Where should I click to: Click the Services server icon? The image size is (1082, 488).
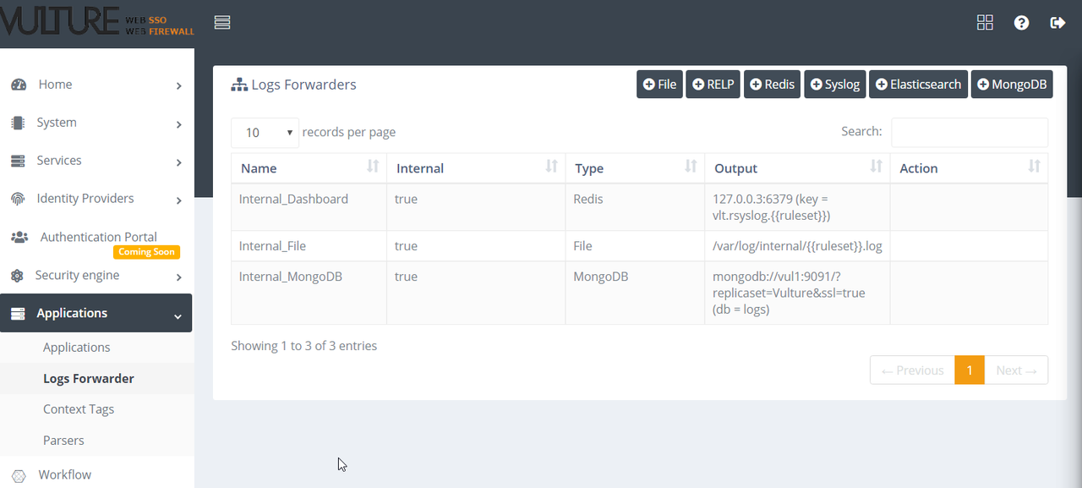18,161
